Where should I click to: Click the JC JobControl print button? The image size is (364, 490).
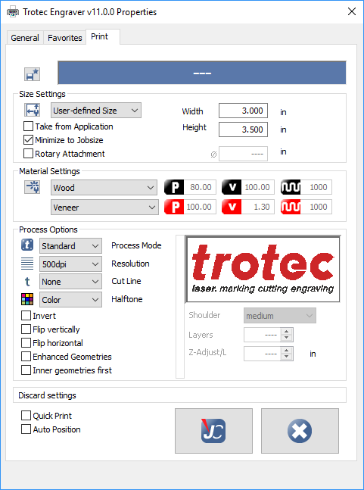coord(213,431)
